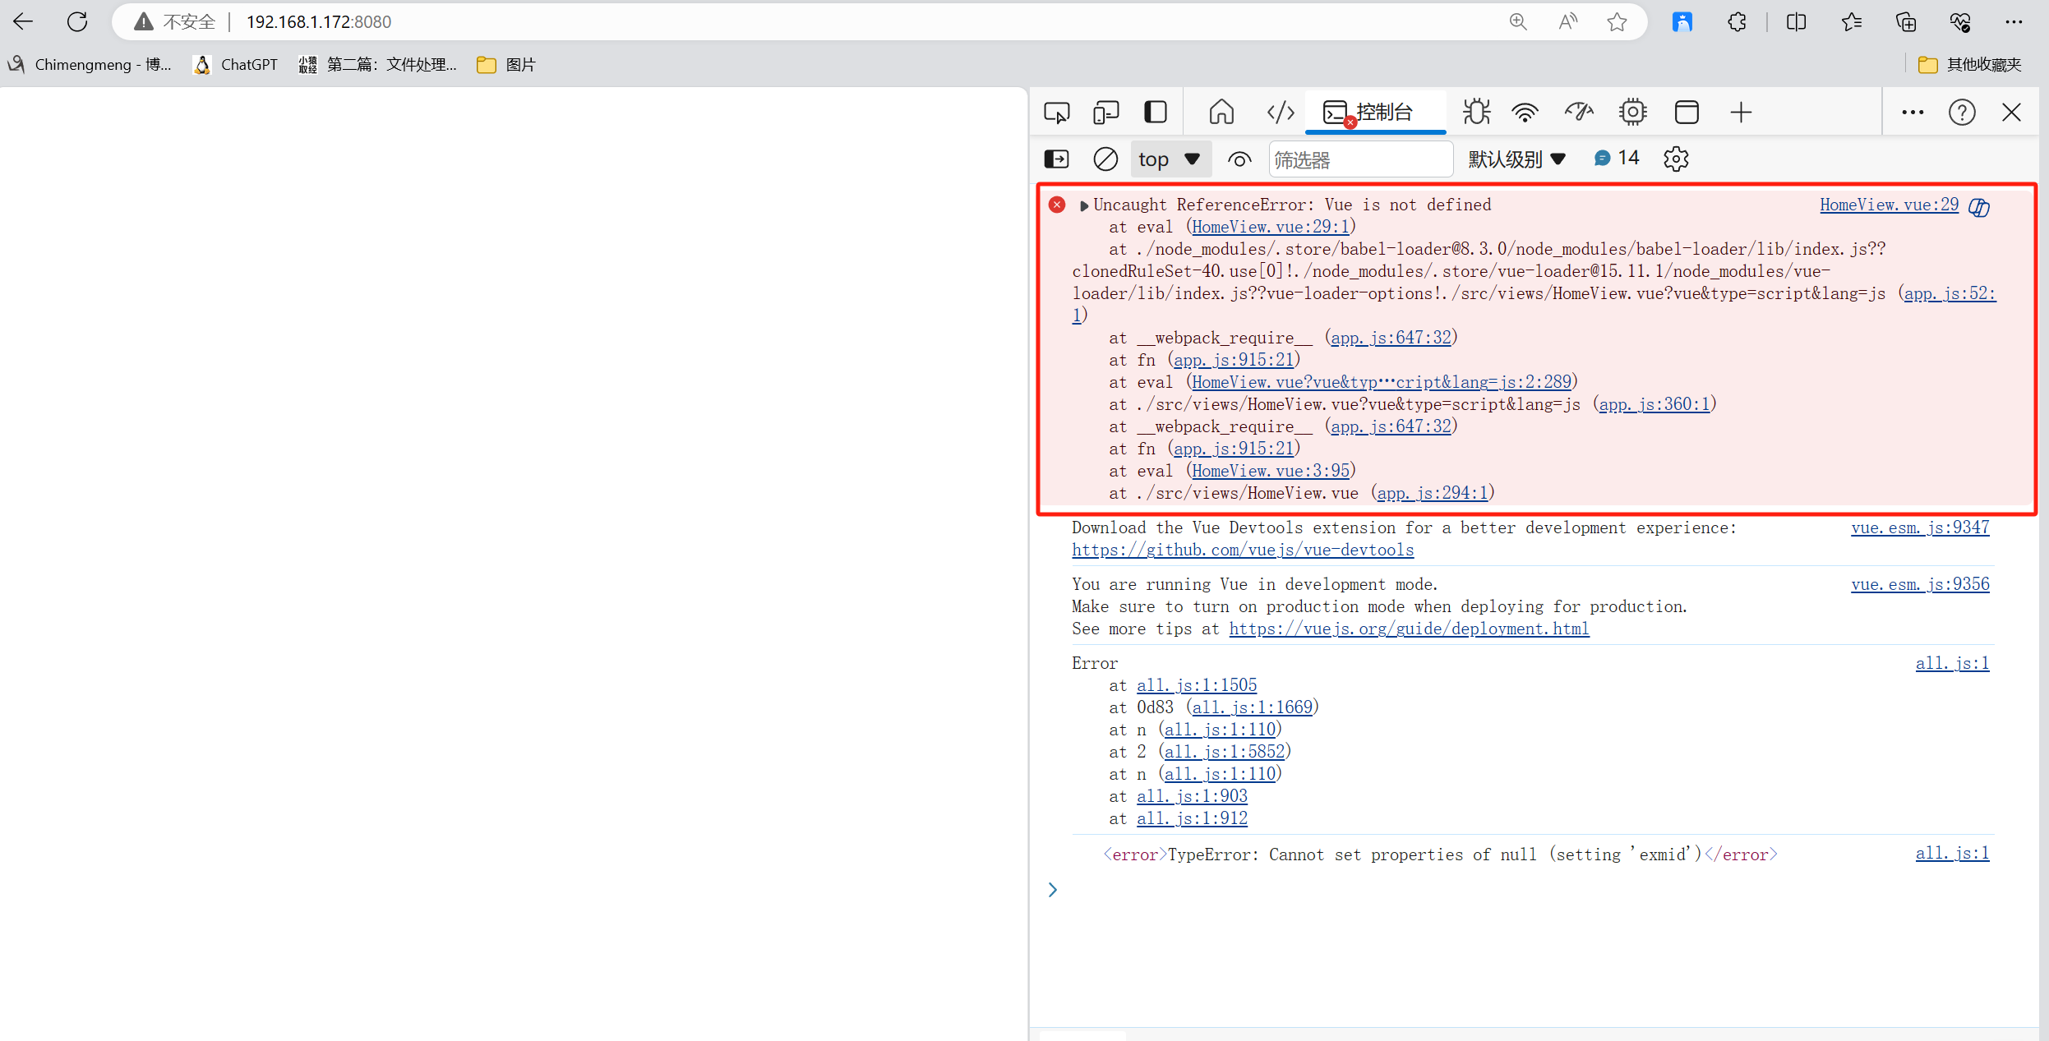Close the DevTools panel
This screenshot has width=2049, height=1041.
tap(2011, 112)
